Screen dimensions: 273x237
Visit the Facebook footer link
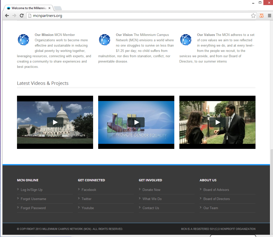point(89,190)
